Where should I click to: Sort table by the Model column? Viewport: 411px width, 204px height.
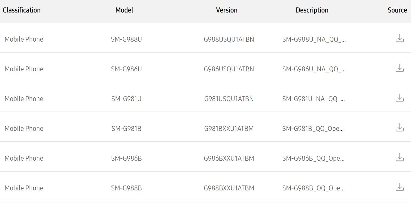(x=124, y=10)
